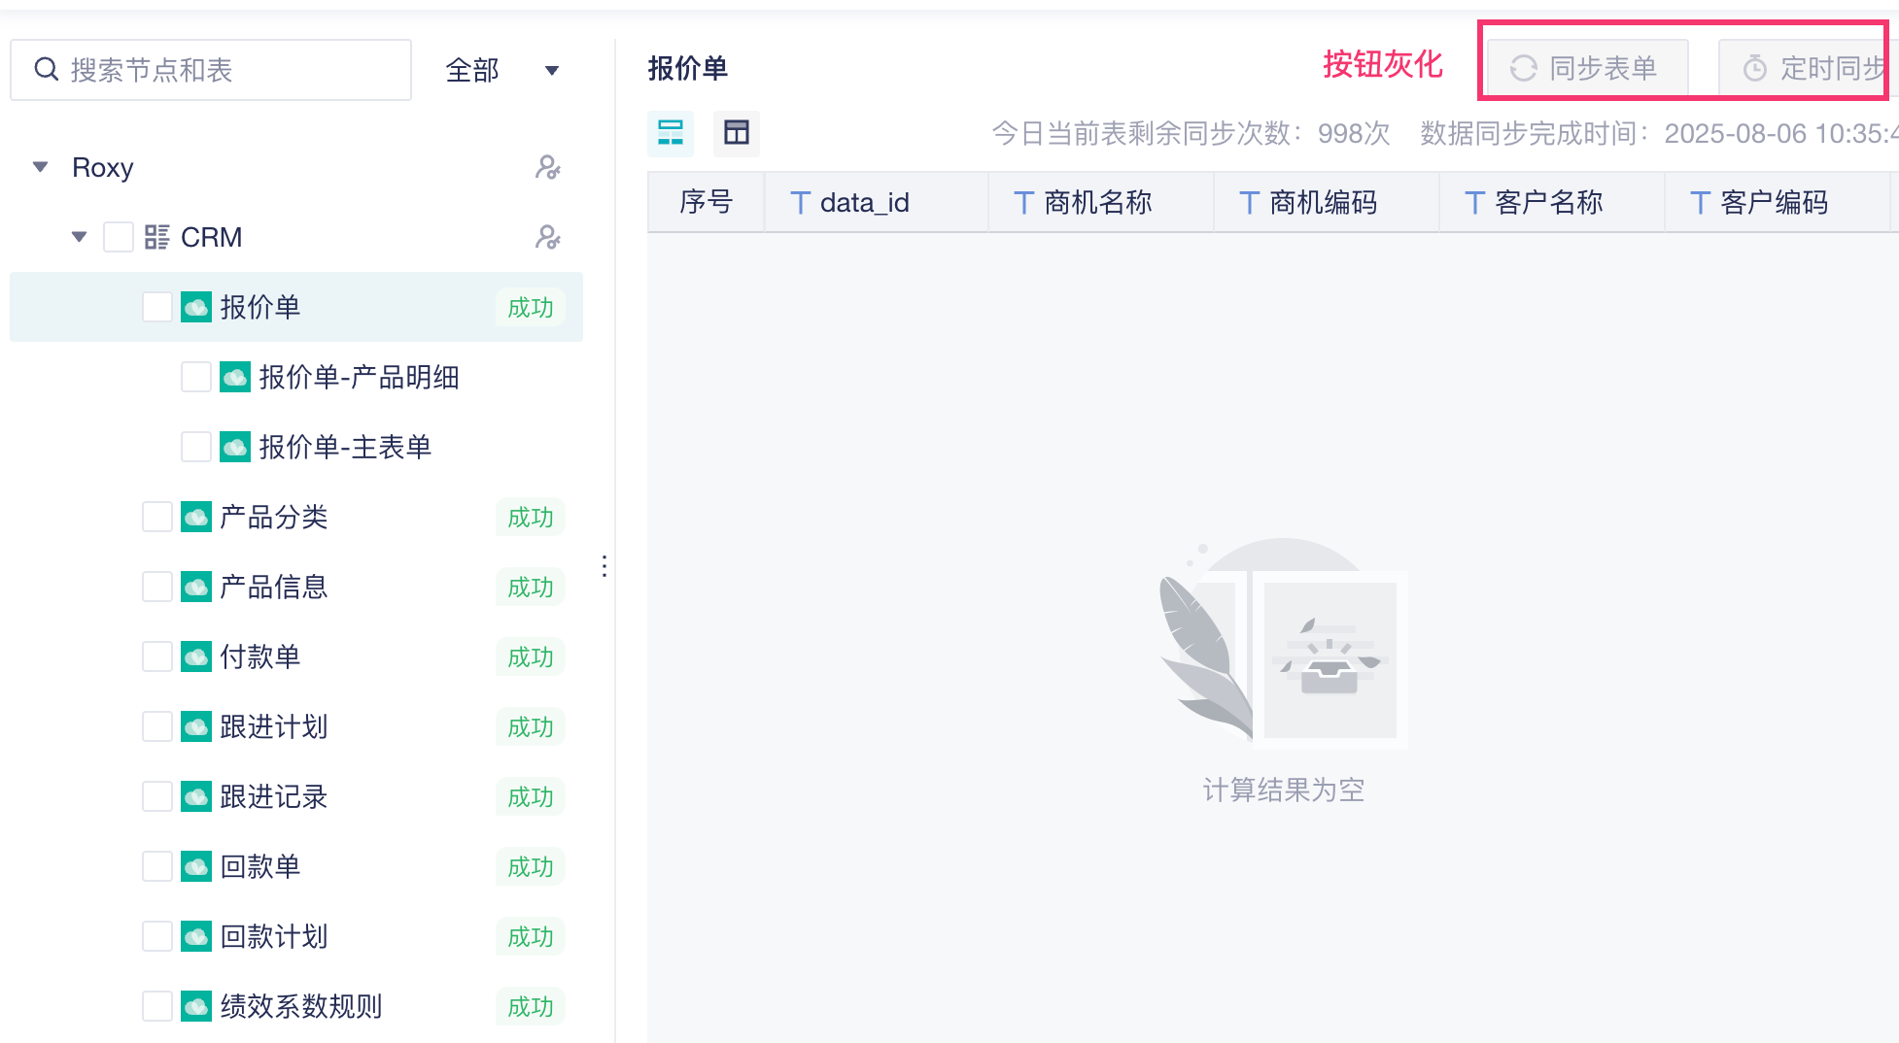
Task: Select the 回款计划 table
Action: pyautogui.click(x=274, y=936)
